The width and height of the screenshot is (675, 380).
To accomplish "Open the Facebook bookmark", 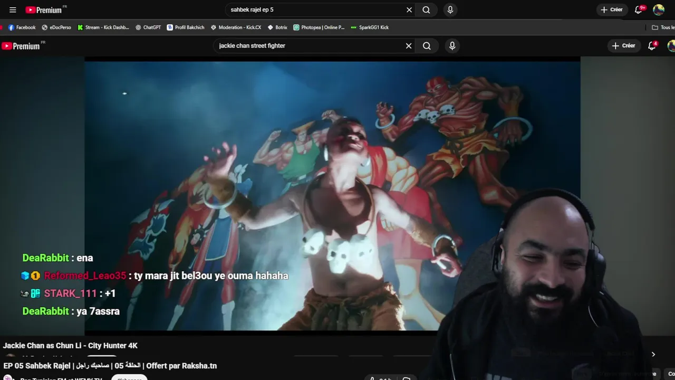I will pyautogui.click(x=22, y=27).
